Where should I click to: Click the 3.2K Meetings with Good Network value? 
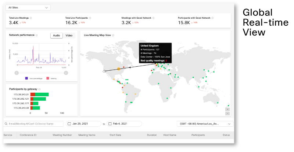click(x=126, y=23)
